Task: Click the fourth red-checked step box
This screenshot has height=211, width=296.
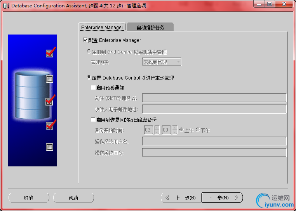Action: click(x=50, y=126)
